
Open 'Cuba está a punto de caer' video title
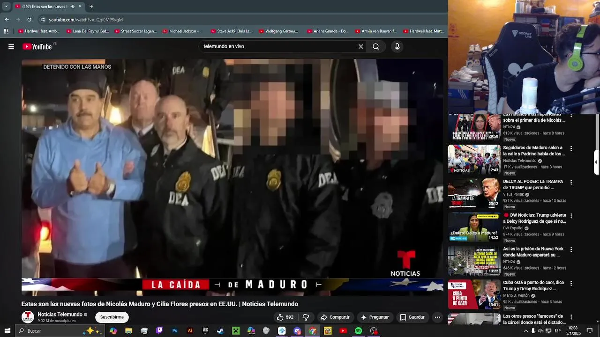[x=534, y=286]
